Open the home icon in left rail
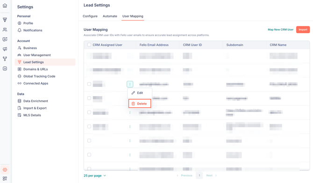The height and width of the screenshot is (183, 313). point(5,6)
